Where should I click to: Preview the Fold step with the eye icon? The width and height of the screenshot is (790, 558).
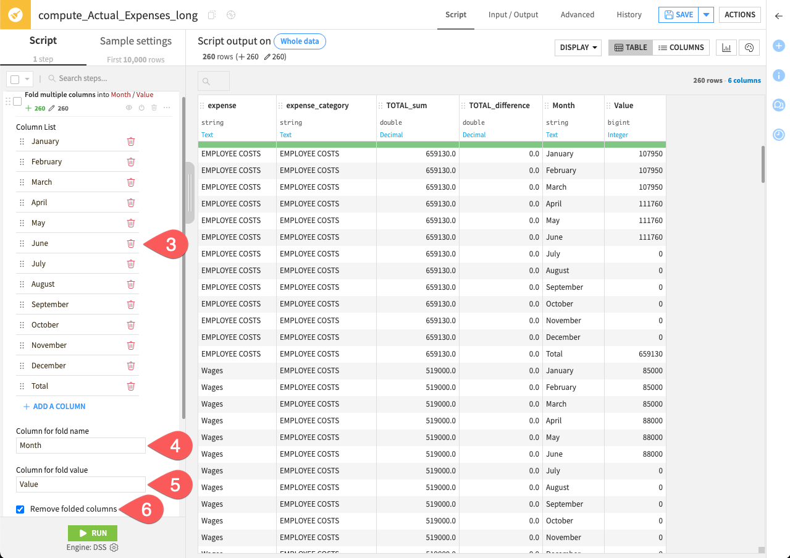click(x=129, y=108)
